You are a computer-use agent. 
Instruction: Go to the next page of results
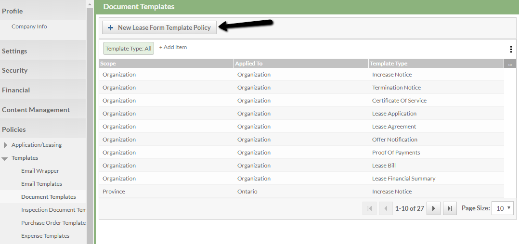(x=433, y=208)
